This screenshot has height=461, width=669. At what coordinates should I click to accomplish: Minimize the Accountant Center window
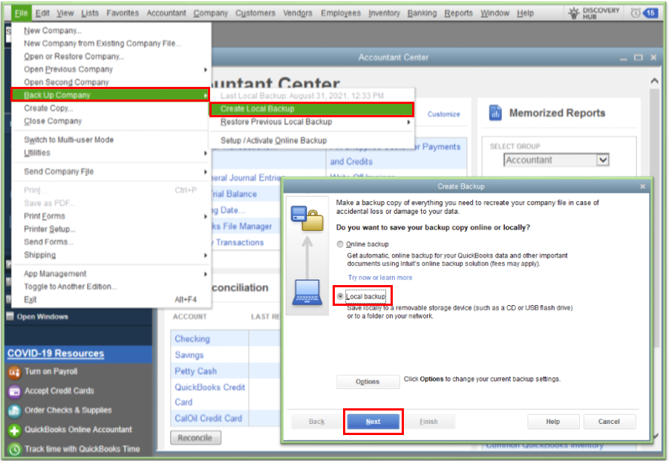pyautogui.click(x=624, y=59)
